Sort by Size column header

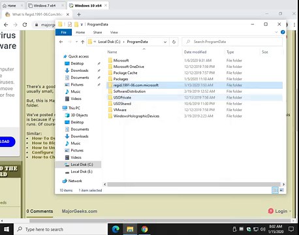pos(265,52)
